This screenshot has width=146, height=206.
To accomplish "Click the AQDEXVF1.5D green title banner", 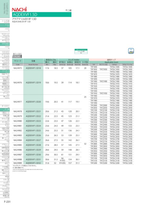I will [42, 14].
